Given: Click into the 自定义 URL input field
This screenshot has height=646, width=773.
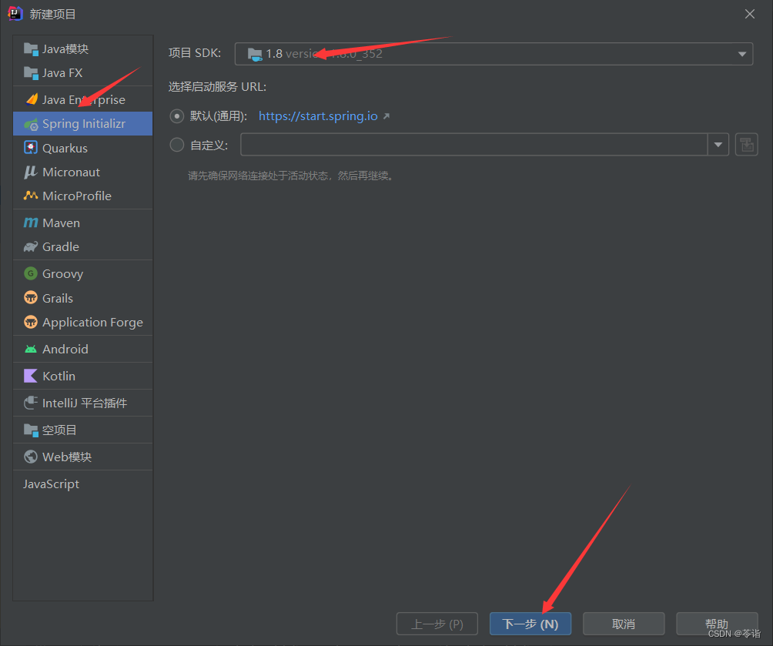Looking at the screenshot, I should point(474,145).
